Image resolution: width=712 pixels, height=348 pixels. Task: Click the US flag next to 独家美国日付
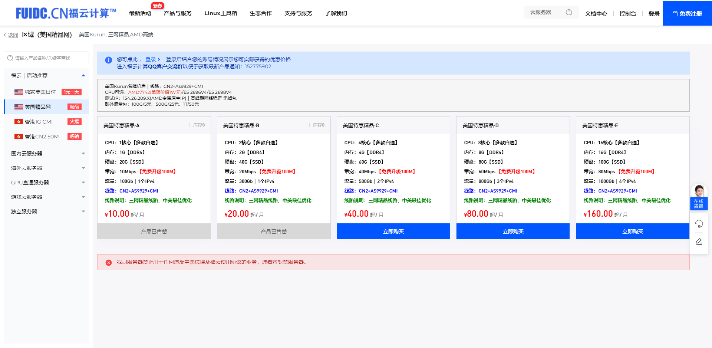[19, 92]
